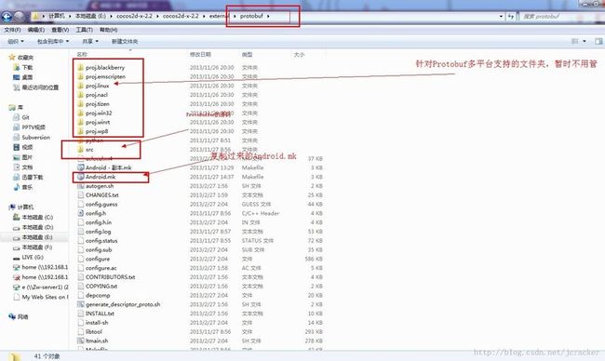Open the 编辑(E) menu

tap(36, 30)
